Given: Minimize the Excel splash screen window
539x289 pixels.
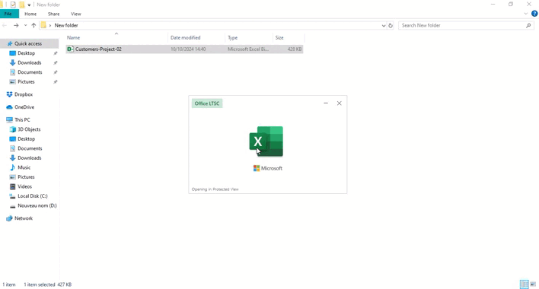Looking at the screenshot, I should pyautogui.click(x=326, y=103).
